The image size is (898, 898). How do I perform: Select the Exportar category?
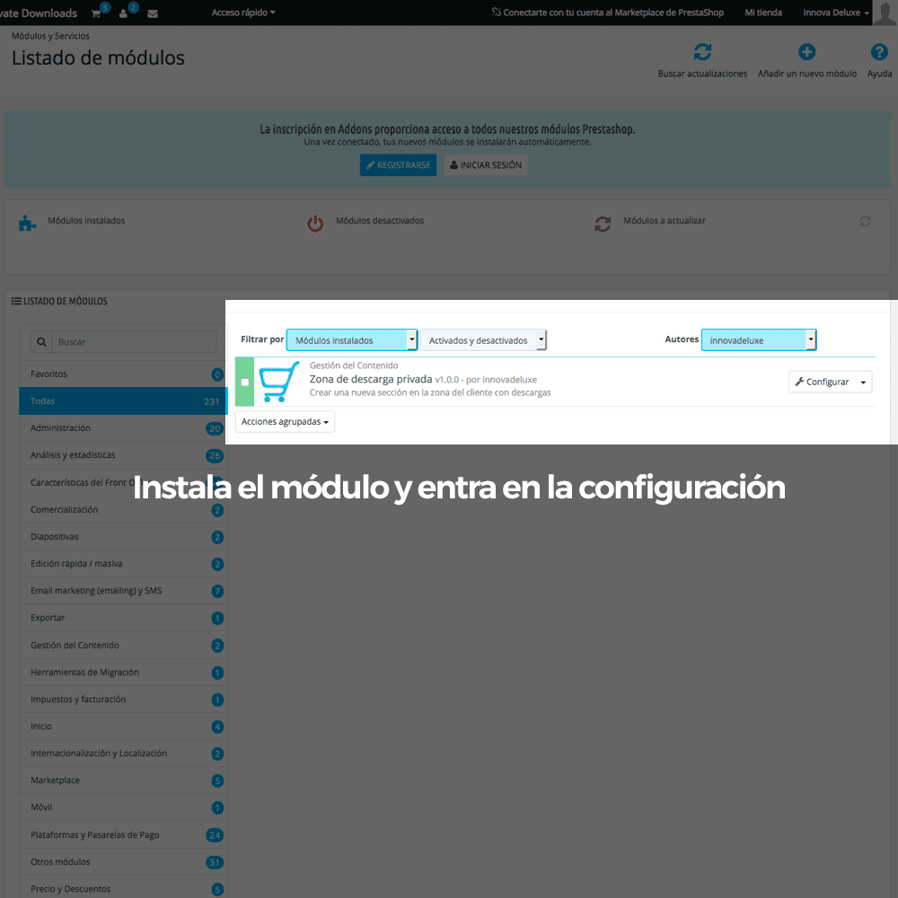point(123,618)
